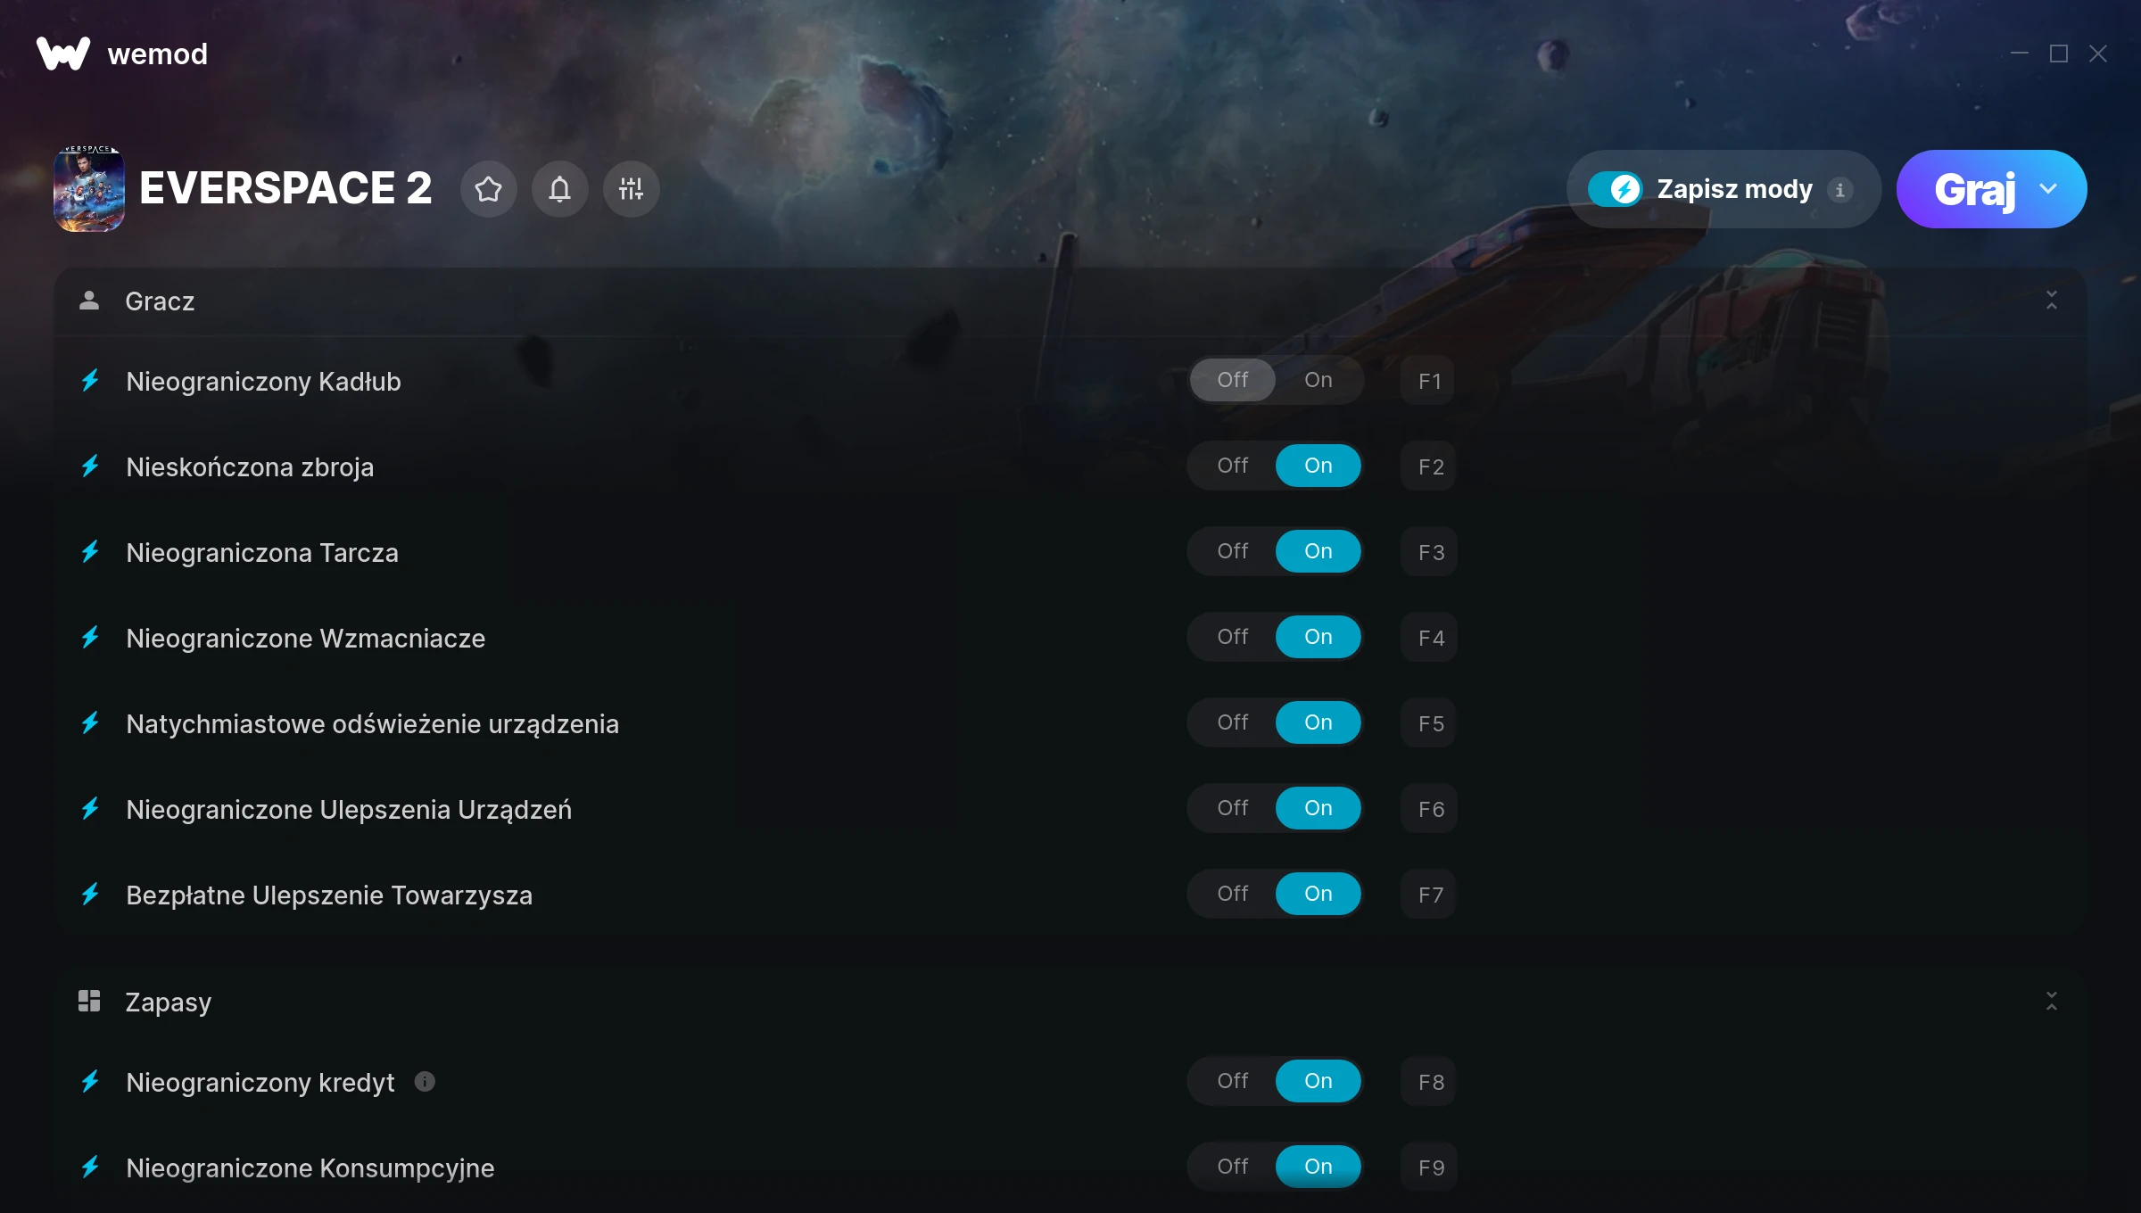Open the mod settings sliders icon
This screenshot has height=1213, width=2141.
(631, 189)
